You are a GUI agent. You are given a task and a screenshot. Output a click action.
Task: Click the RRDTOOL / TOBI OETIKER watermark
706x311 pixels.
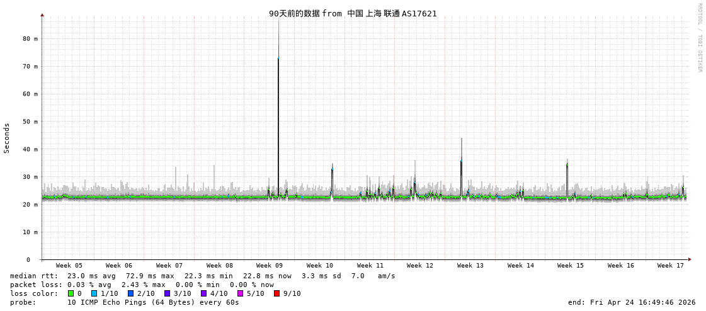[699, 38]
